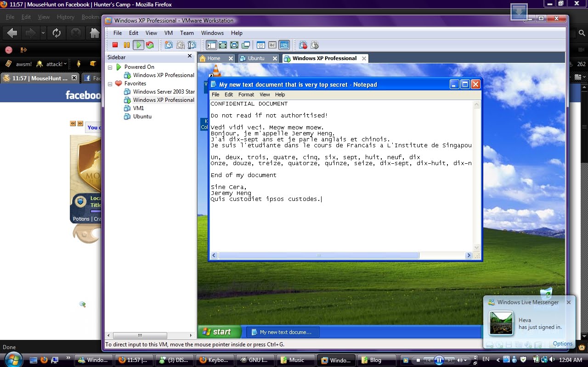This screenshot has width=588, height=367.
Task: Click Heva's avatar in Messenger popup
Action: tap(501, 323)
